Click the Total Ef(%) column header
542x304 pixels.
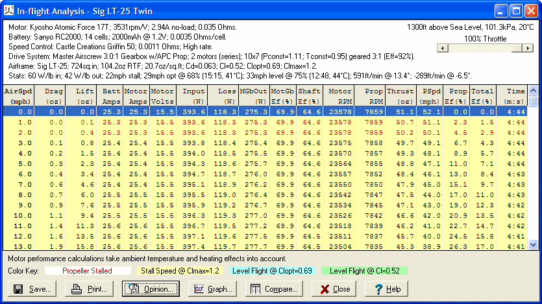click(x=482, y=96)
